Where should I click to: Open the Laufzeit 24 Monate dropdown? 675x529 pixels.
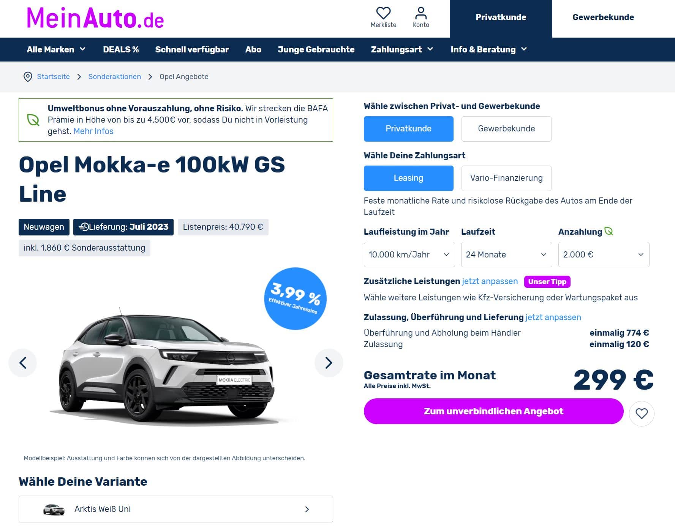click(x=506, y=254)
